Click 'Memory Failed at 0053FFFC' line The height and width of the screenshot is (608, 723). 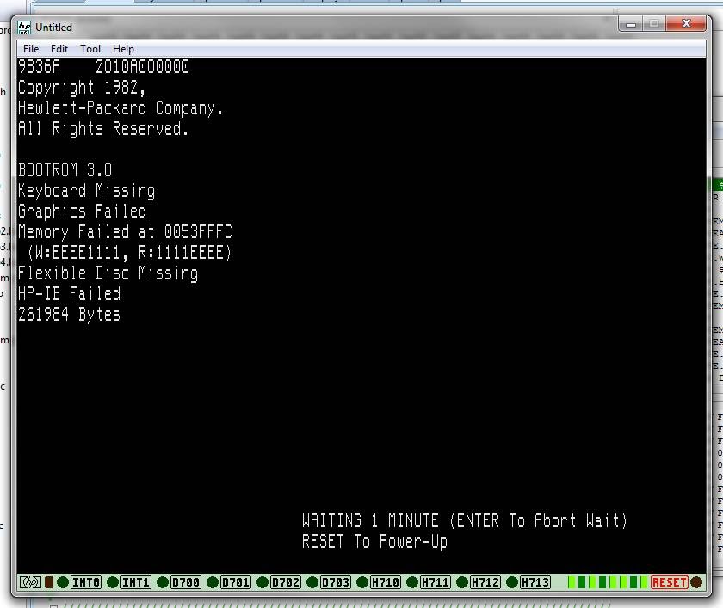pos(125,231)
